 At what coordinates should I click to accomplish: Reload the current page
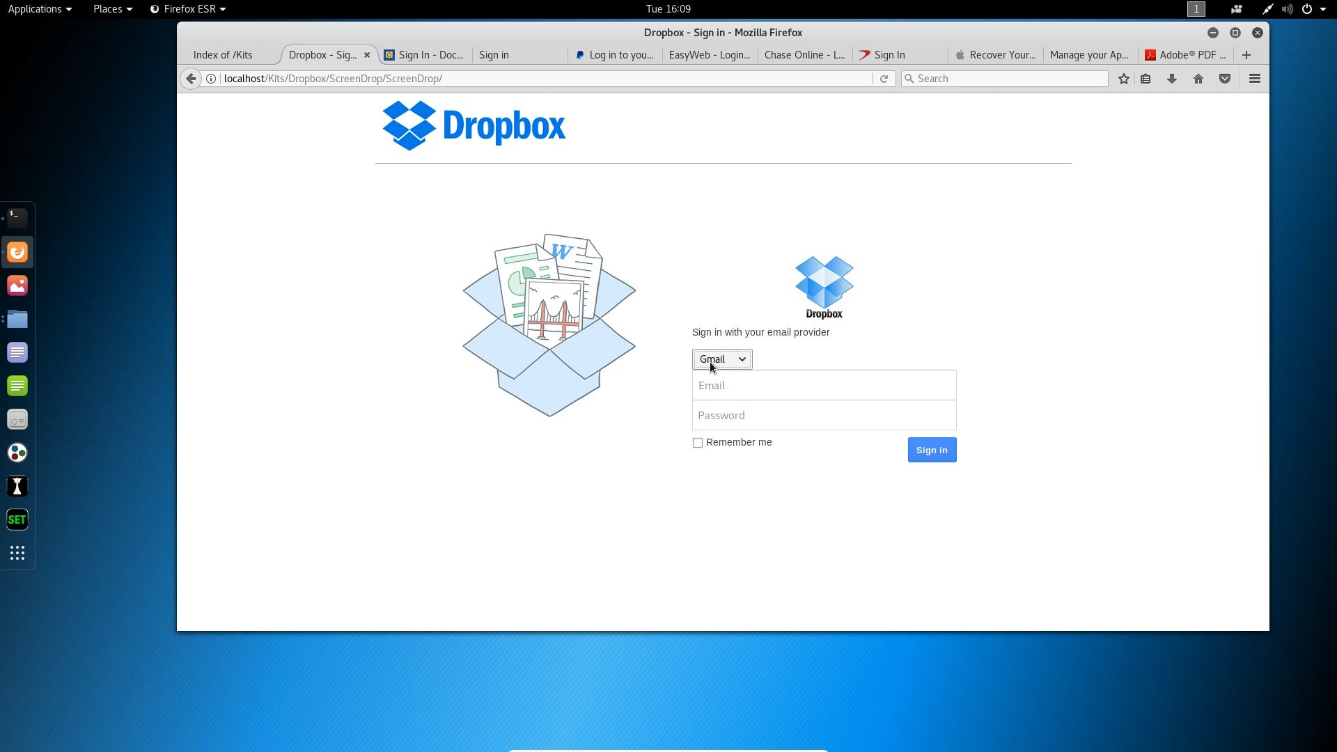[884, 79]
